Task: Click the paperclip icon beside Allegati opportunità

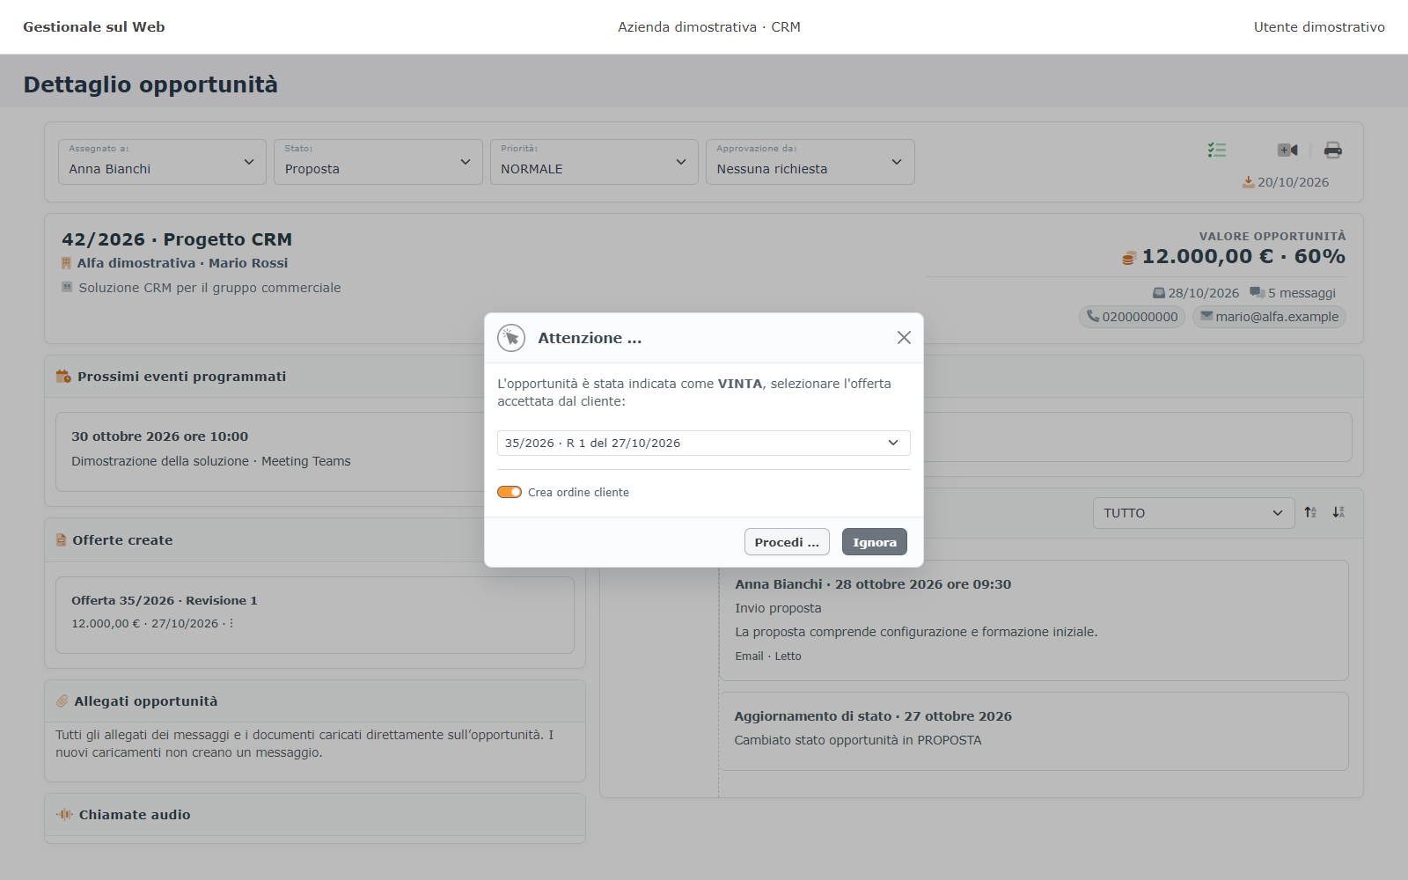Action: pyautogui.click(x=62, y=701)
